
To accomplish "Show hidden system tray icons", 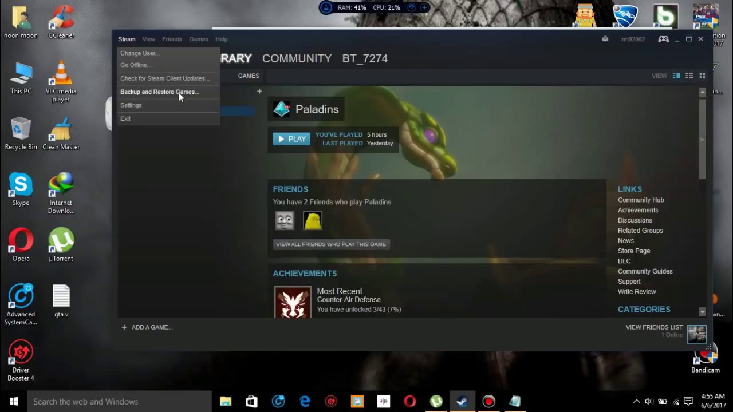I will pyautogui.click(x=636, y=401).
